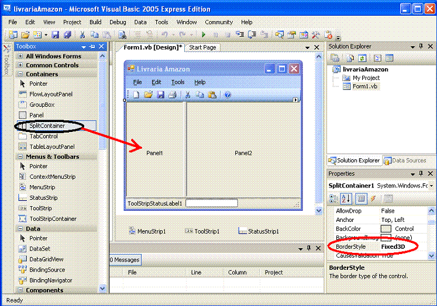Select My Project in Solution Explorer

pyautogui.click(x=366, y=78)
